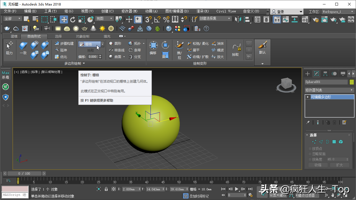Select Polygon sub-object level icon
The image size is (356, 200).
click(x=334, y=142)
